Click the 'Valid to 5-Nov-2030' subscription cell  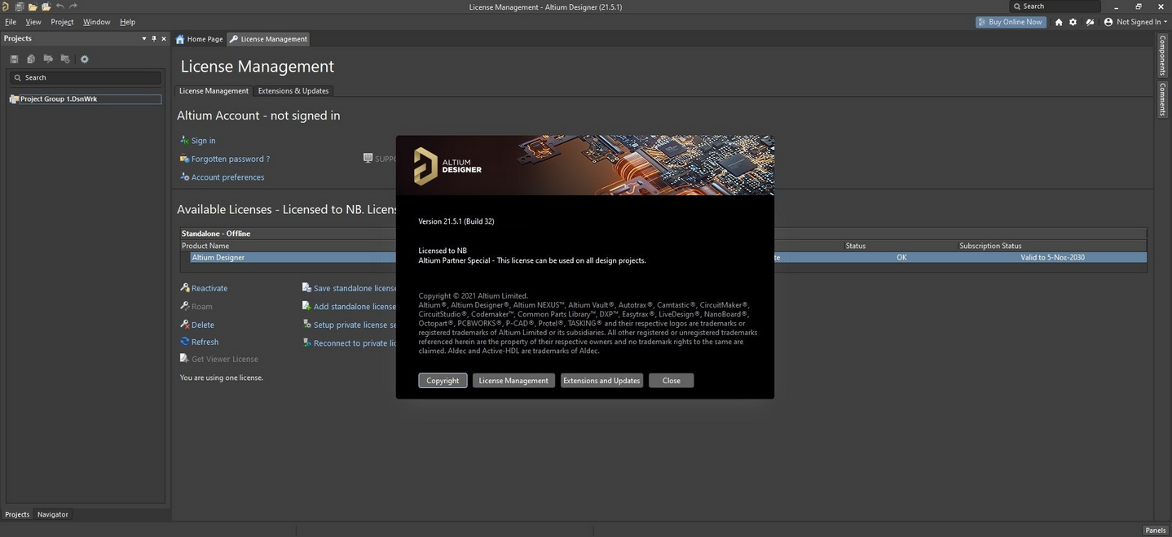1052,257
